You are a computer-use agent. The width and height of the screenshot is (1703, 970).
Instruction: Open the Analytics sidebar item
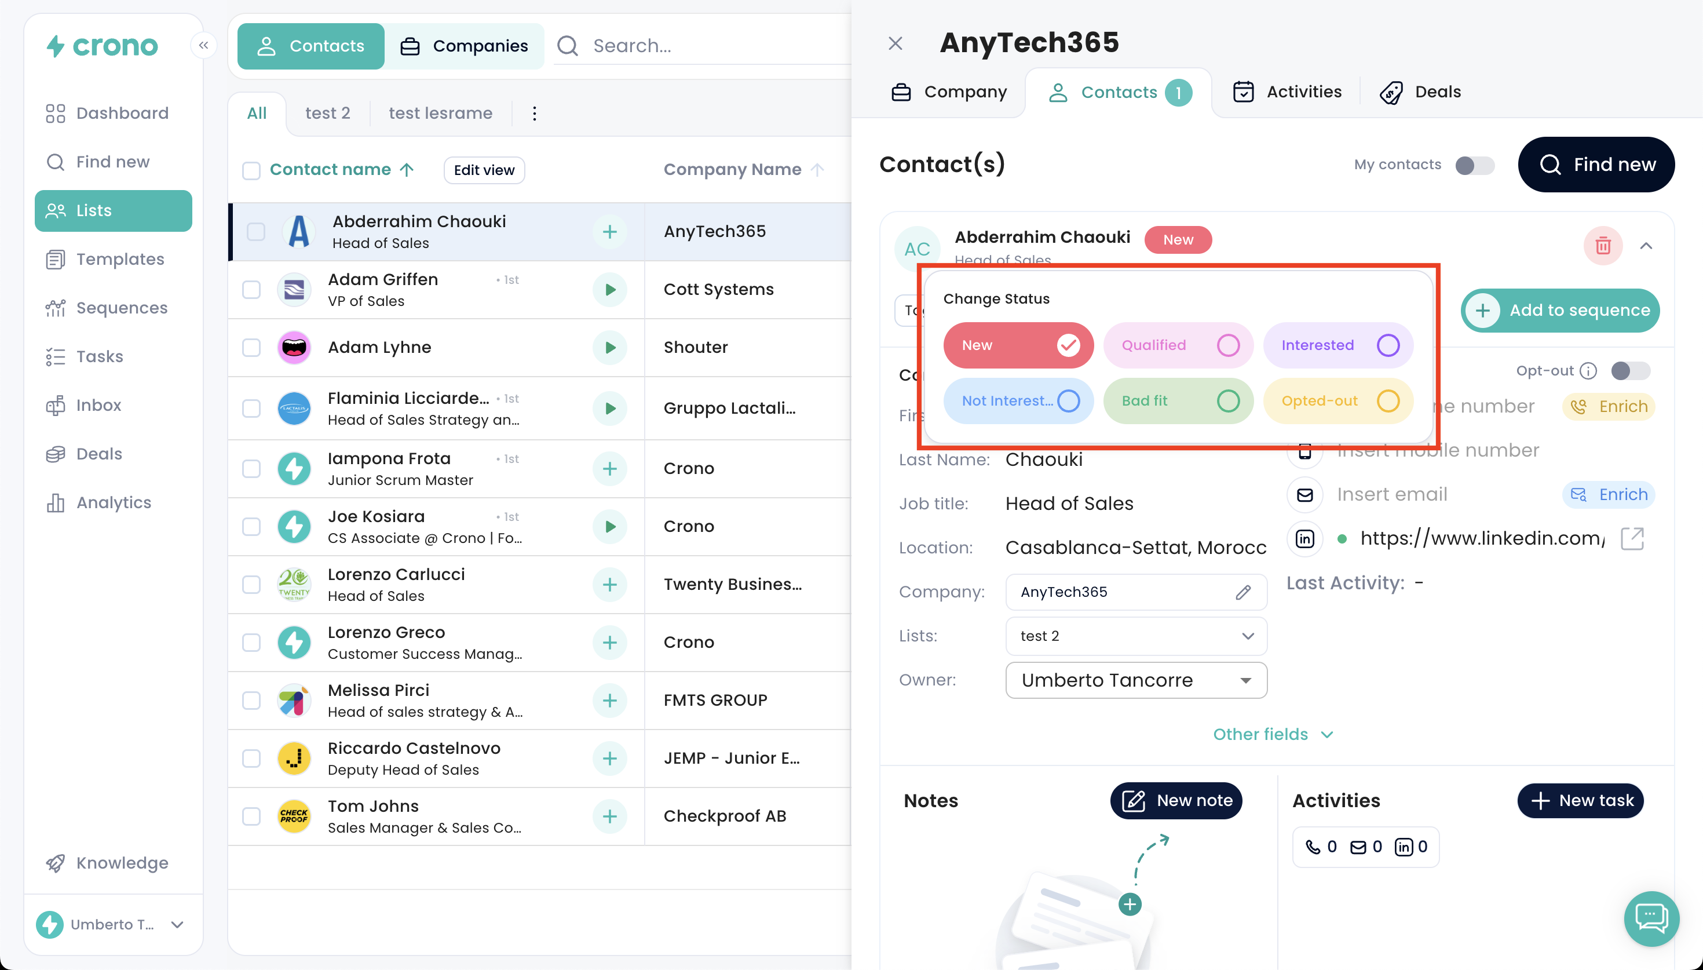point(113,502)
